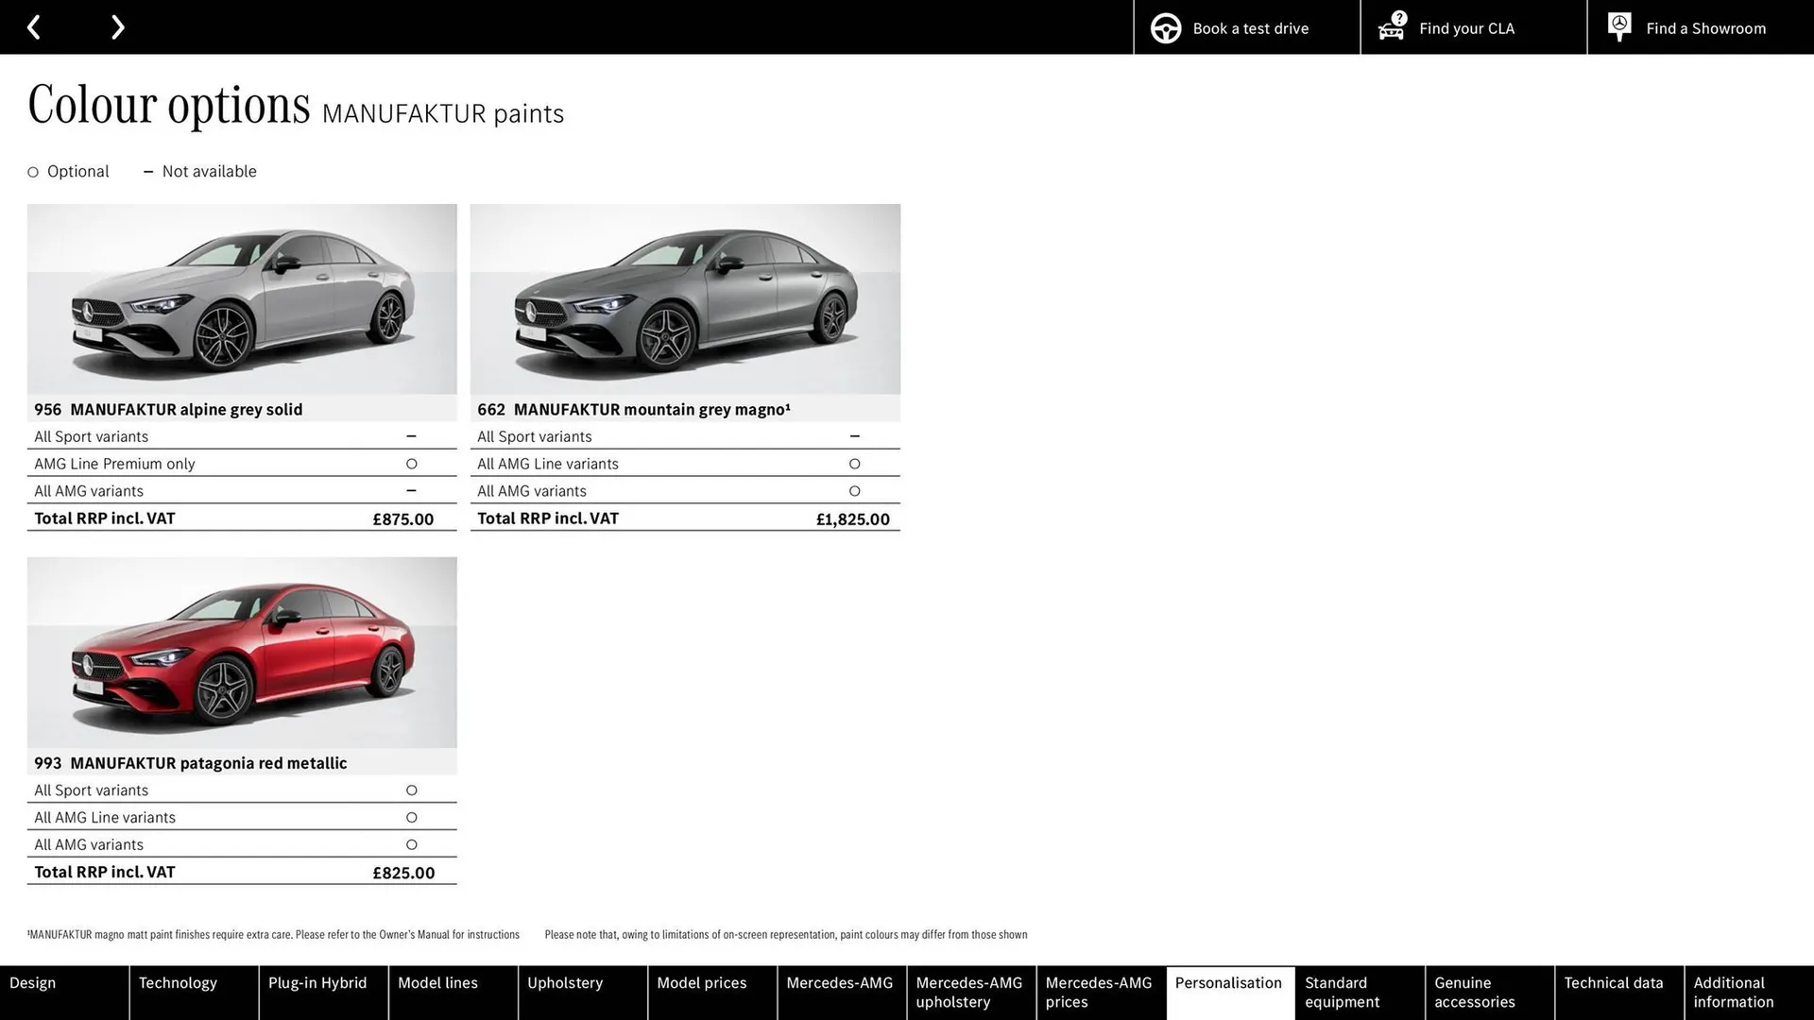Click the Book a test drive steering wheel icon

click(x=1166, y=27)
